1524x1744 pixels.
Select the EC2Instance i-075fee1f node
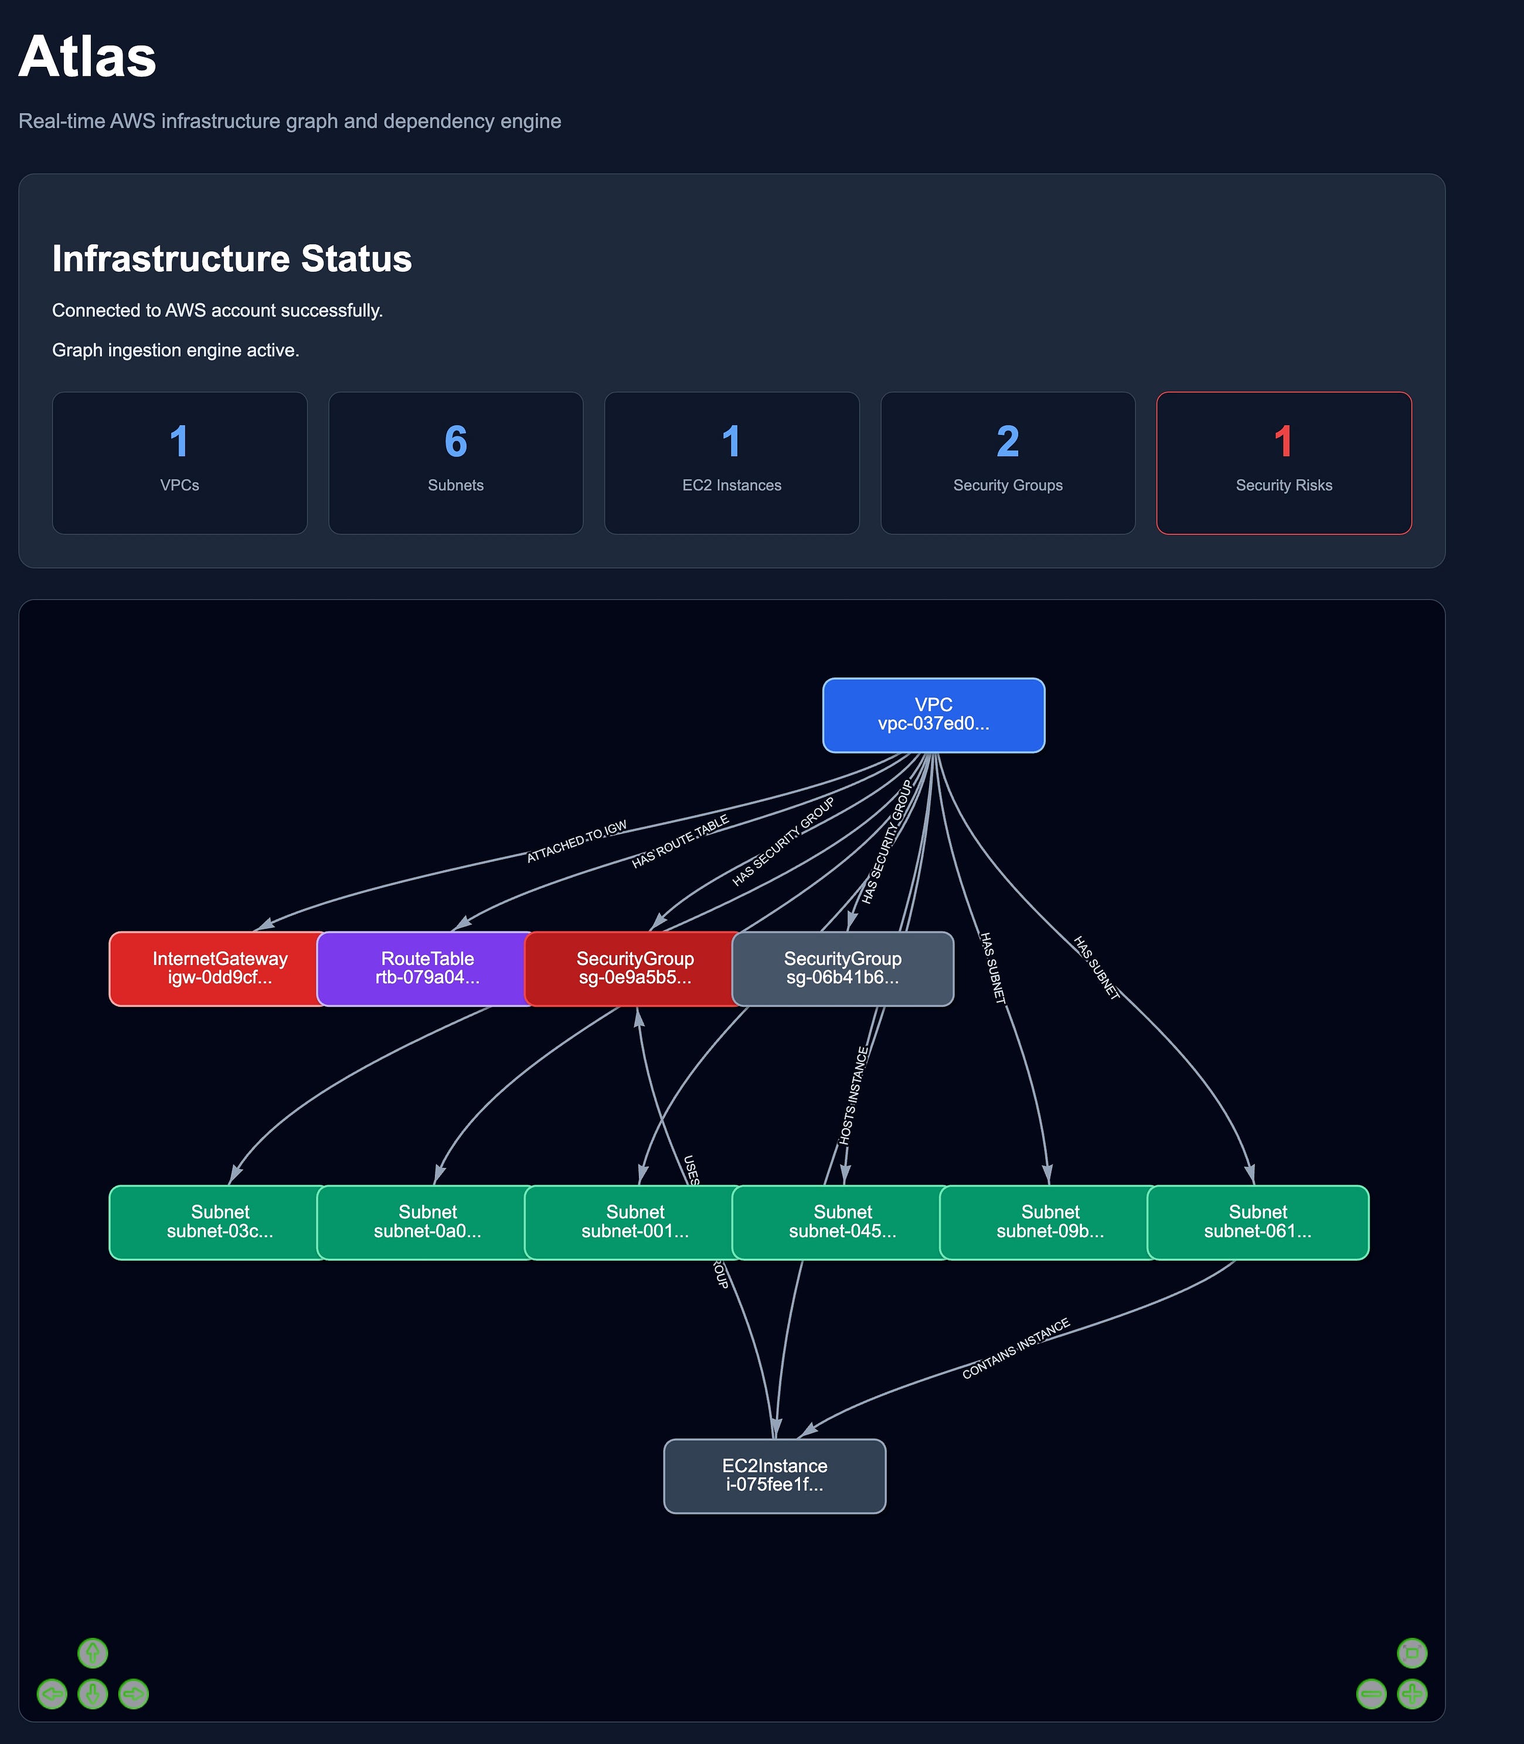(x=774, y=1475)
